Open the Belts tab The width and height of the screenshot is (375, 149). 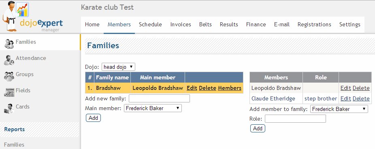[x=205, y=24]
